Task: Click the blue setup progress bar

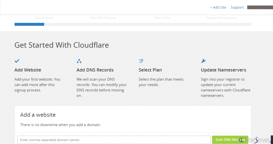Action: (29, 24)
